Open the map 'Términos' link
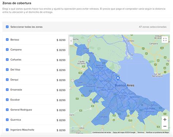Image resolution: width=173 pixels, height=137 pixels. [x=141, y=132]
